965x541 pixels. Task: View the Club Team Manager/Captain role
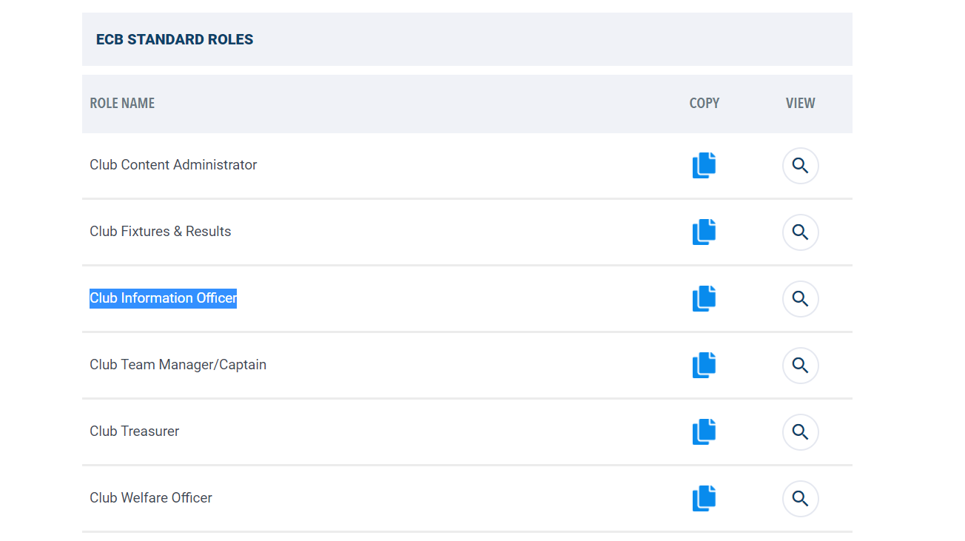pyautogui.click(x=800, y=366)
